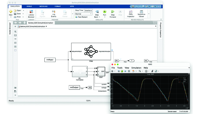Click the Save button
Viewport: 201px width, 114px height.
(x=17, y=14)
